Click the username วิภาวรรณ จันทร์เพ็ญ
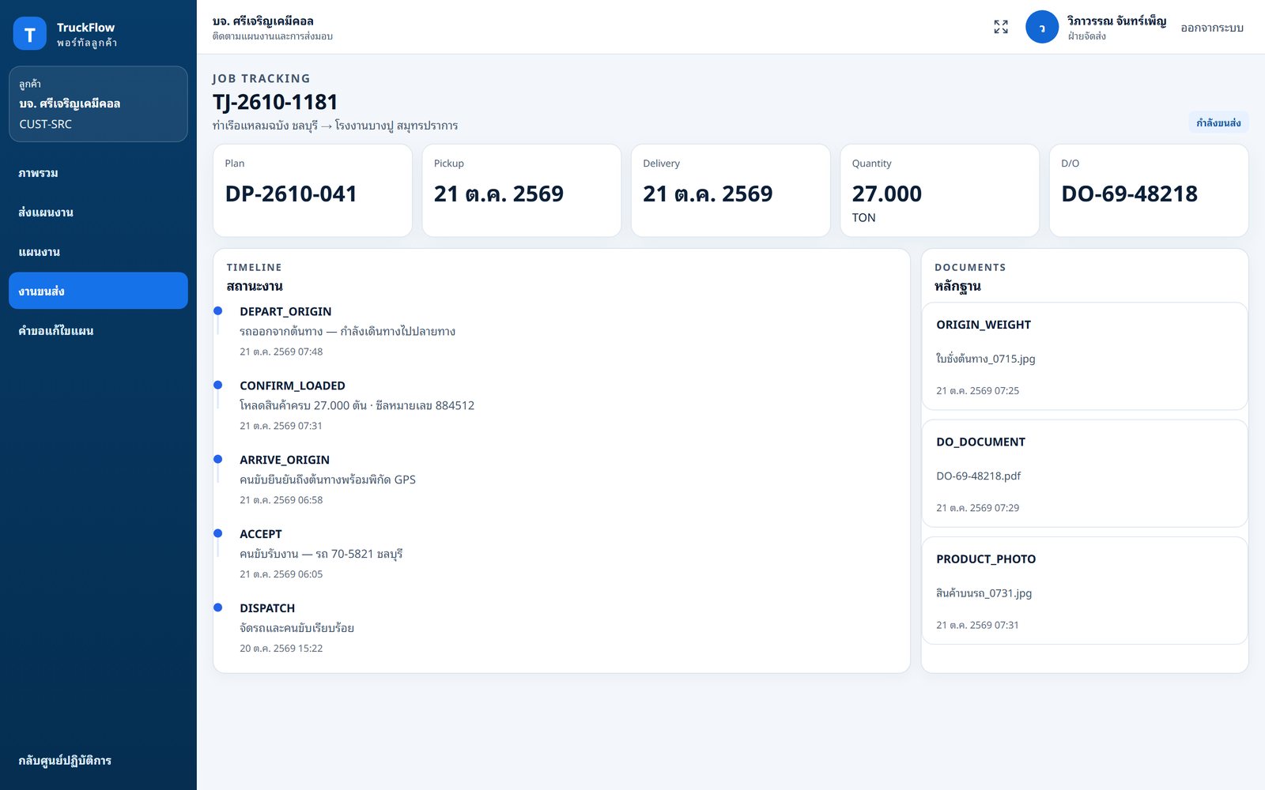Image resolution: width=1265 pixels, height=790 pixels. (1117, 21)
